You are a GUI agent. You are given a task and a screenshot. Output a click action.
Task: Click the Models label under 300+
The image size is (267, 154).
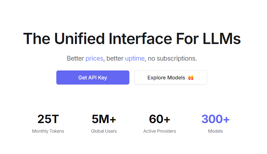215,131
